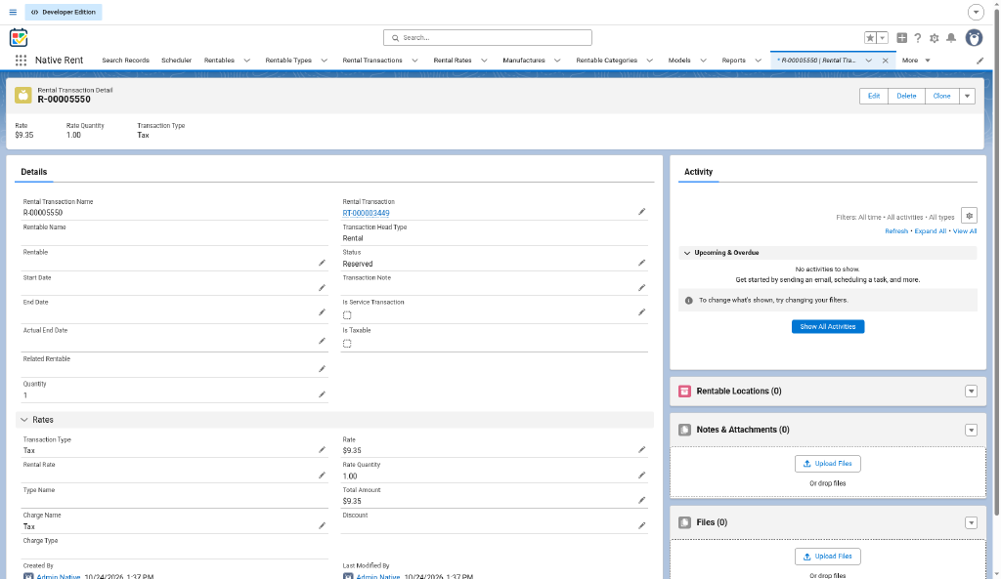
Task: Edit the Quantity field pencil icon
Action: (322, 394)
